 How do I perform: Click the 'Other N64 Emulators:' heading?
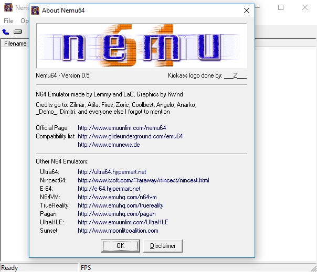tap(62, 161)
